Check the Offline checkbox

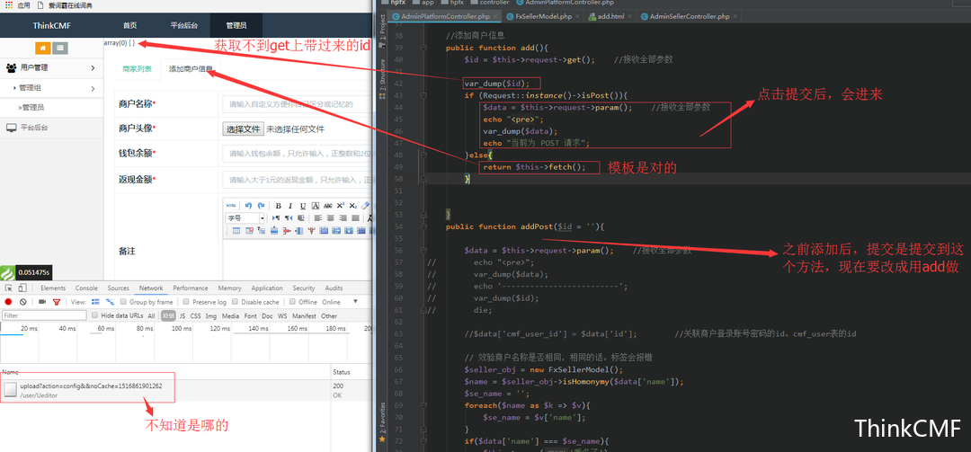(292, 302)
